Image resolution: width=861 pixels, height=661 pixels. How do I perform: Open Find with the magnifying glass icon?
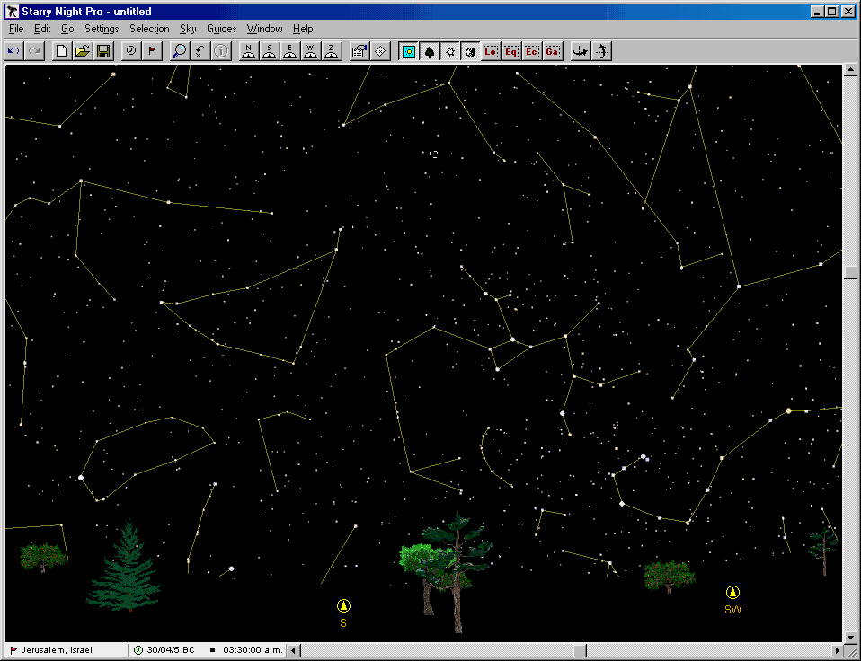[x=179, y=51]
